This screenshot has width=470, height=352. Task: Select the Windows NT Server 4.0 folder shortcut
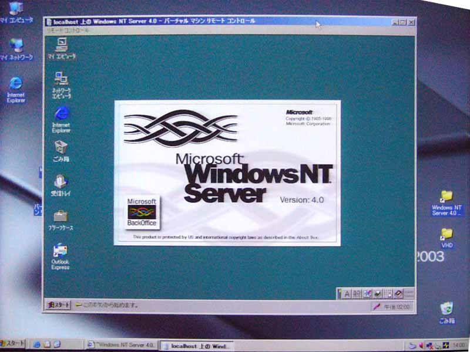click(x=446, y=204)
